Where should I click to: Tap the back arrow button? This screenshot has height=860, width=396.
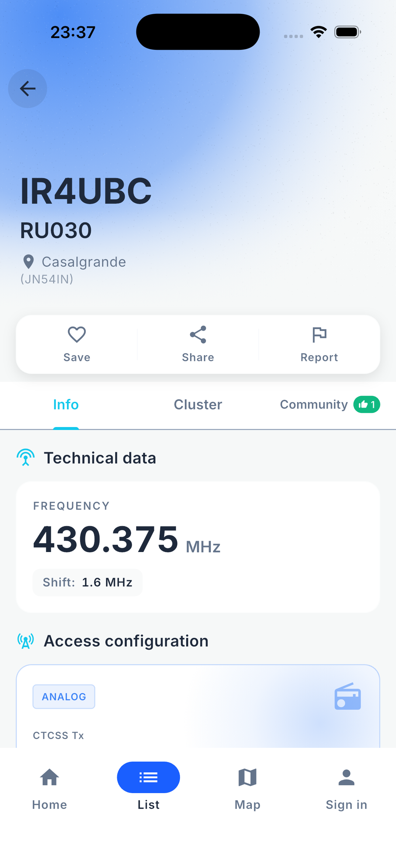pyautogui.click(x=27, y=88)
